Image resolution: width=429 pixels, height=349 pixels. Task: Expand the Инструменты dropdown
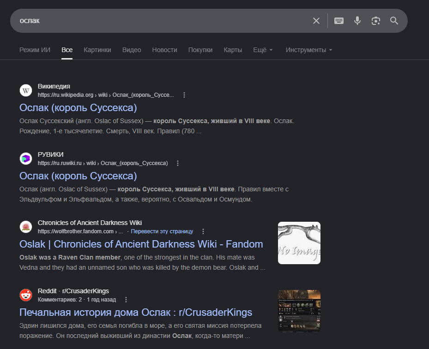click(309, 50)
